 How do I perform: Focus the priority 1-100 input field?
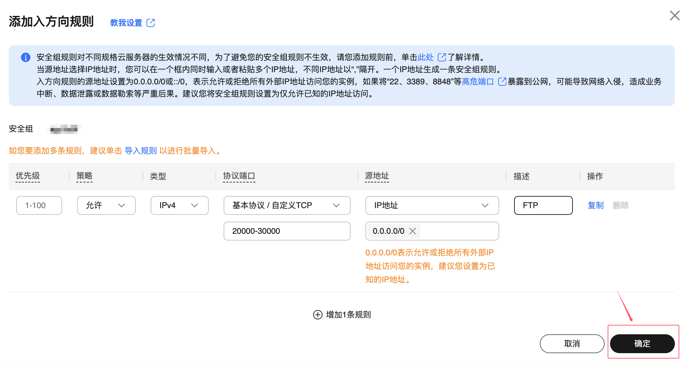pos(39,205)
